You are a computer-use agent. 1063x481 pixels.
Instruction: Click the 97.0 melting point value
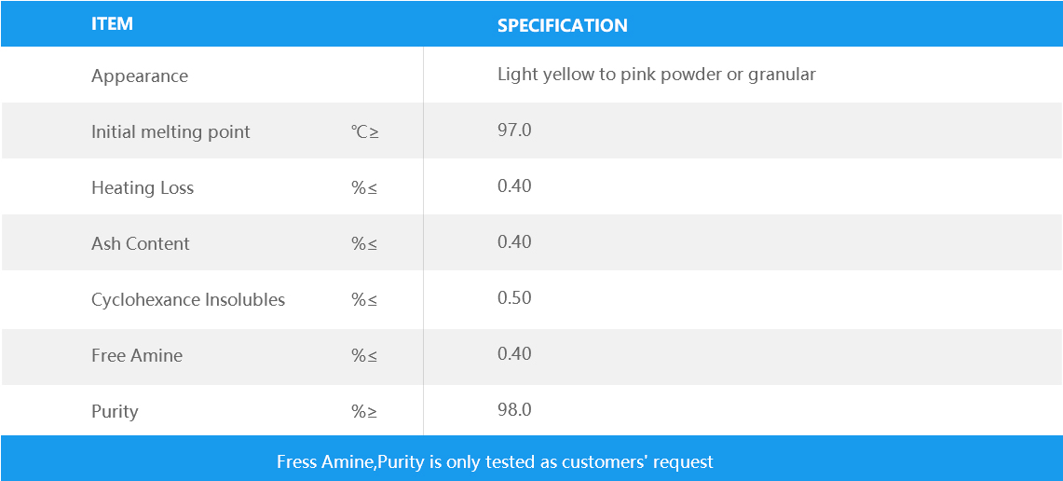click(x=514, y=130)
